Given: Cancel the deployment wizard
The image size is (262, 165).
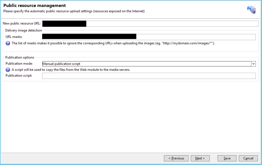Looking at the screenshot, I should [x=248, y=158].
